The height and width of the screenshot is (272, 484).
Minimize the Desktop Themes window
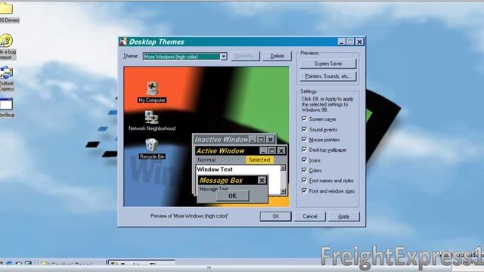click(x=341, y=42)
